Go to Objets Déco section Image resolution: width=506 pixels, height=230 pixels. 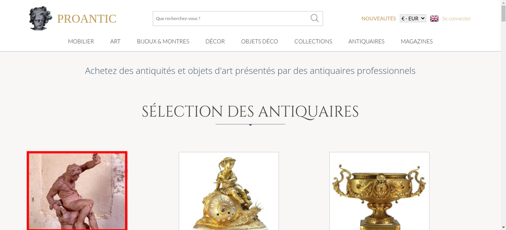pos(260,41)
